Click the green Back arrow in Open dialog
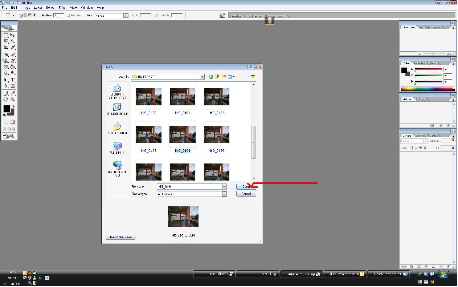458x287 pixels. pos(211,77)
